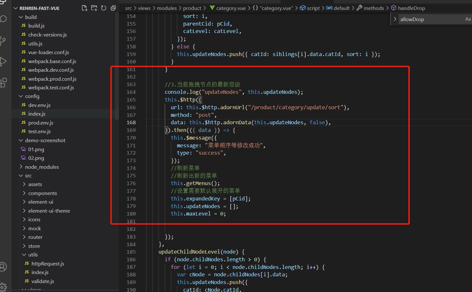472x292 pixels.
Task: Click views breadcrumb segment
Action: point(144,8)
